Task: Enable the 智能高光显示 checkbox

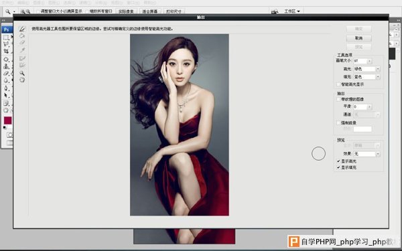Action: [x=338, y=84]
